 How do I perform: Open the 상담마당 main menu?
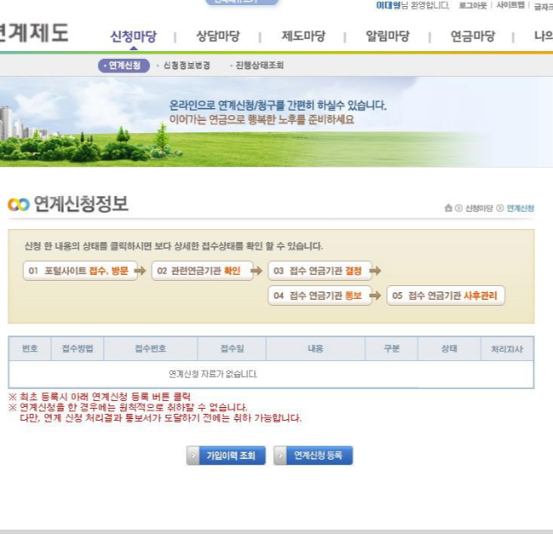click(218, 36)
